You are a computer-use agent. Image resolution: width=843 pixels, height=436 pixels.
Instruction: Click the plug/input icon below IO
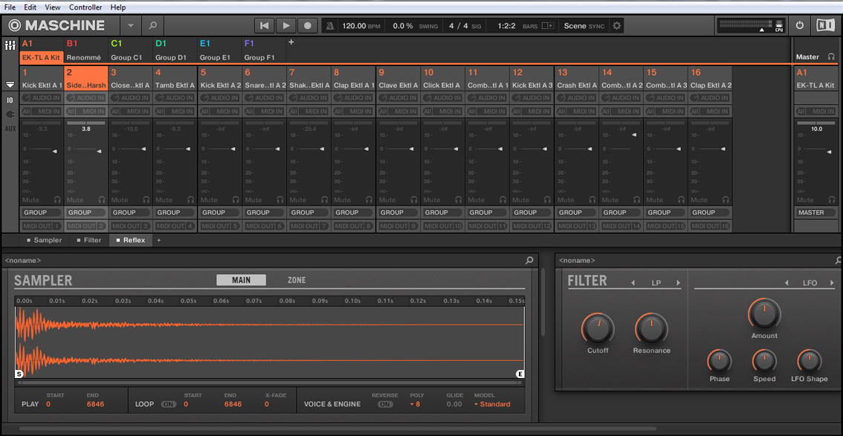(x=10, y=114)
